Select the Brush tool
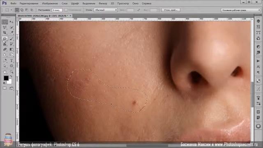Screen dimensions: 263x148 [12, 39]
